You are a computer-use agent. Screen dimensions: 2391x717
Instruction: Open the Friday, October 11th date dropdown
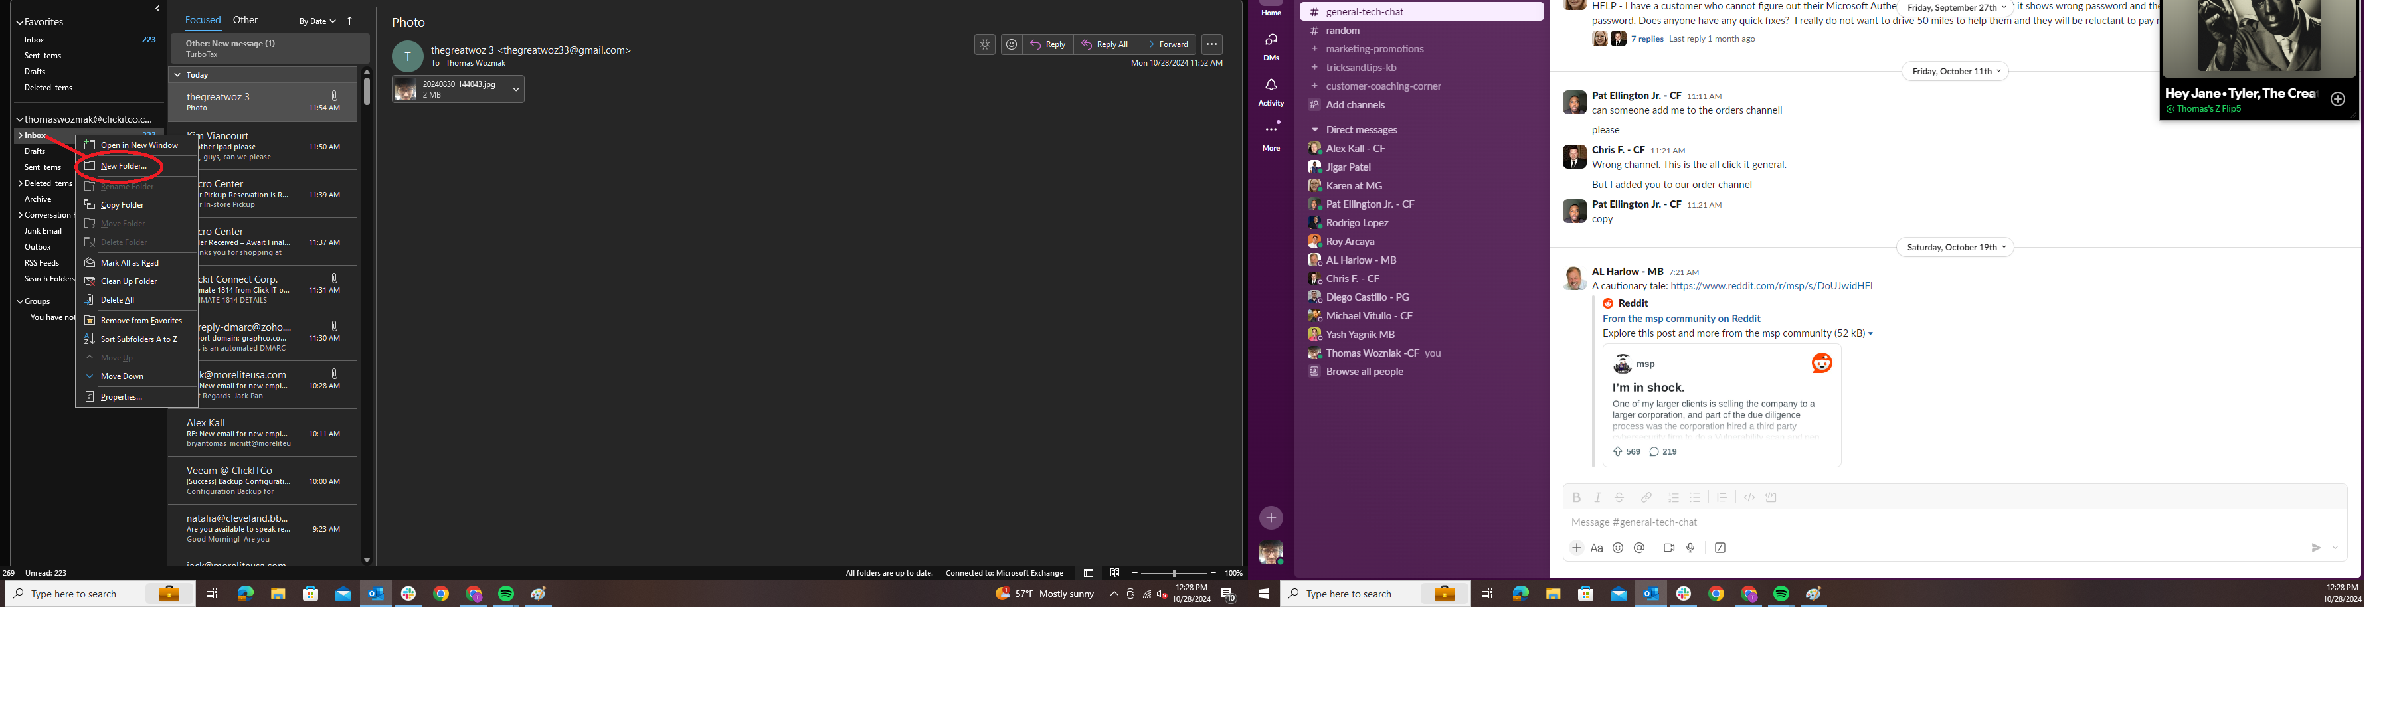tap(1955, 72)
